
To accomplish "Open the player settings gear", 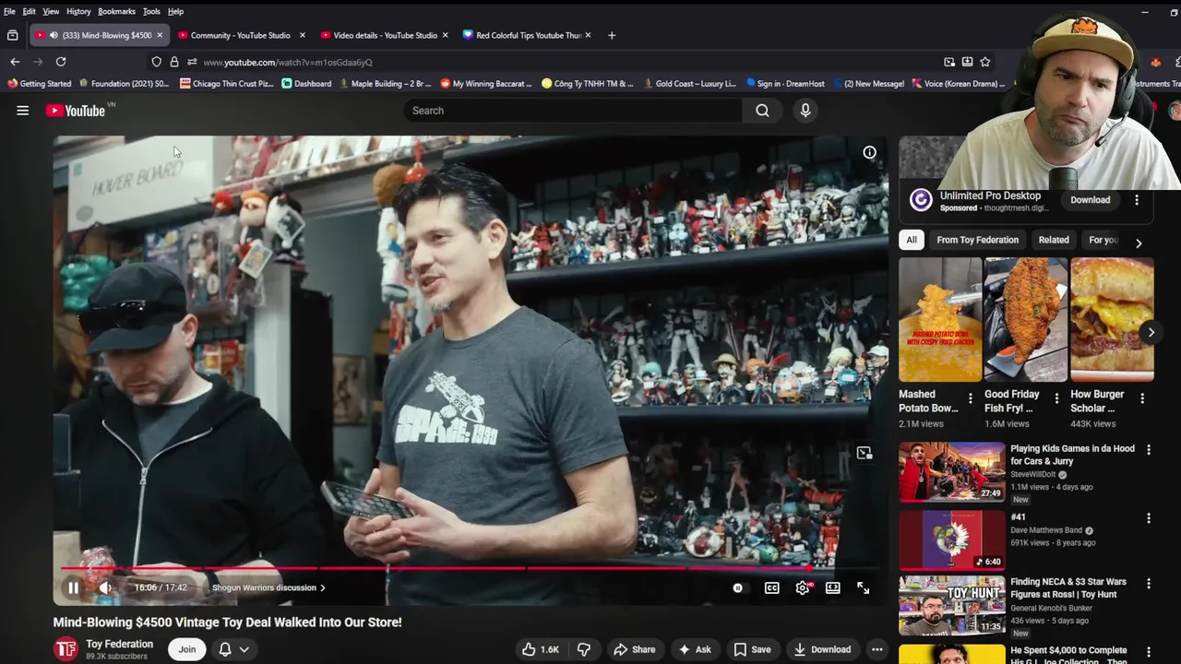I will click(803, 587).
